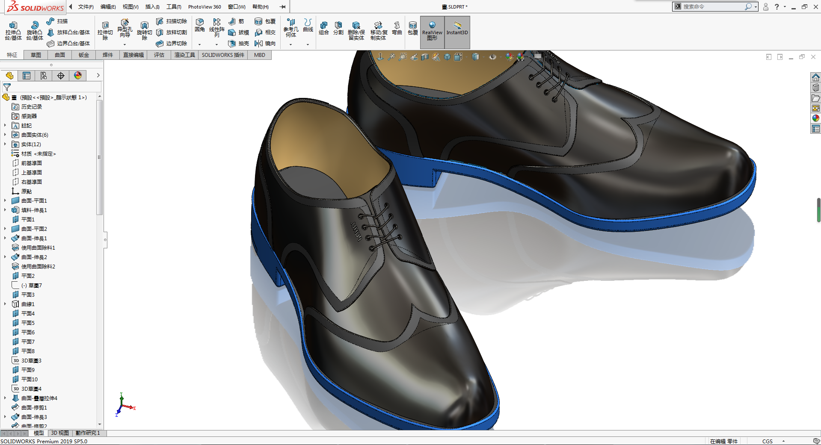Viewport: 821px width, 445px height.
Task: Switch to DimXpertManager panel tab
Action: click(x=61, y=76)
